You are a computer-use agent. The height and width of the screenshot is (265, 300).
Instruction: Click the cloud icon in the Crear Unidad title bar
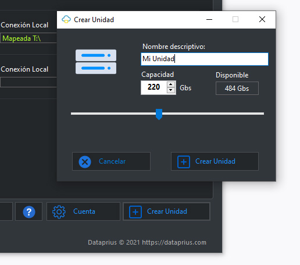pos(66,19)
